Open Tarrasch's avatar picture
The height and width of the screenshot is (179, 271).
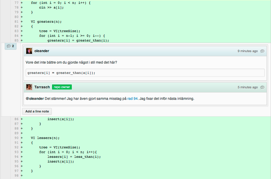tap(29, 87)
